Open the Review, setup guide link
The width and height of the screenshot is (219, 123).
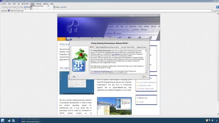(x=146, y=89)
